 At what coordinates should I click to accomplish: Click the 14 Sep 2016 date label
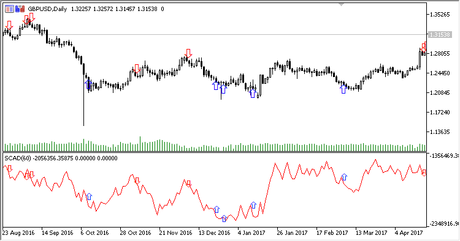click(x=57, y=233)
